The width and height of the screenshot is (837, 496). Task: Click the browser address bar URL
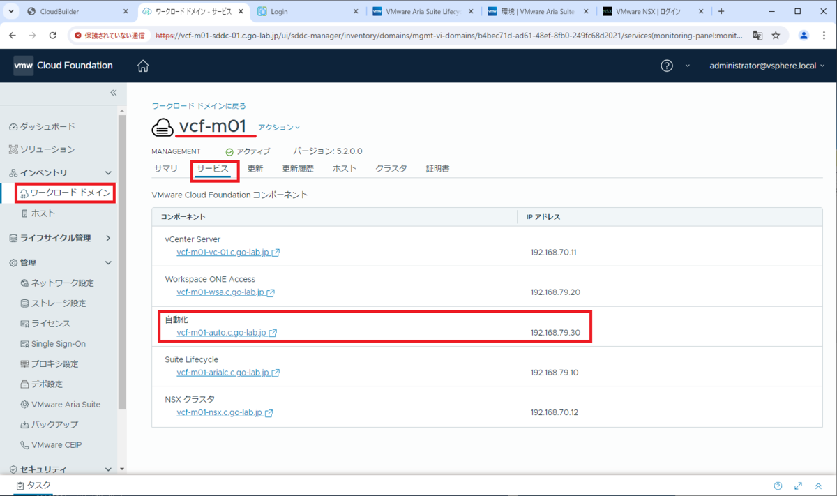tap(449, 36)
